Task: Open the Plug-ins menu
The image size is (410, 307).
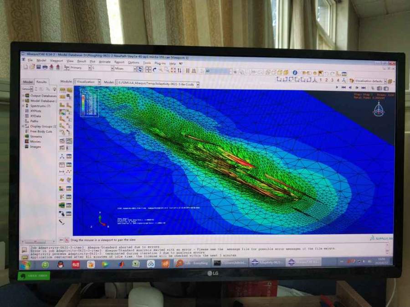Action: click(x=160, y=63)
